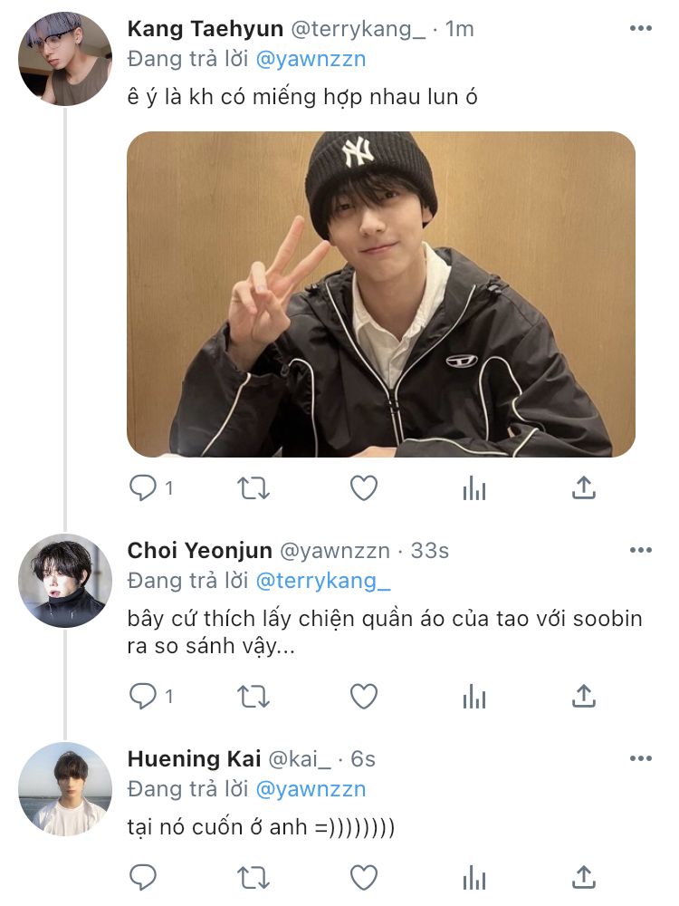This screenshot has width=679, height=906.
Task: Open Kang Taehyun's profile picture
Action: (x=64, y=59)
